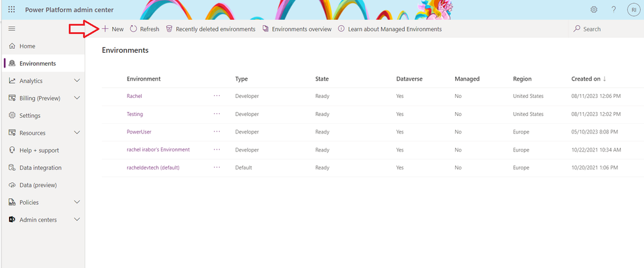This screenshot has height=268, width=644.
Task: Click the Data (preview) cloud icon
Action: (12, 185)
